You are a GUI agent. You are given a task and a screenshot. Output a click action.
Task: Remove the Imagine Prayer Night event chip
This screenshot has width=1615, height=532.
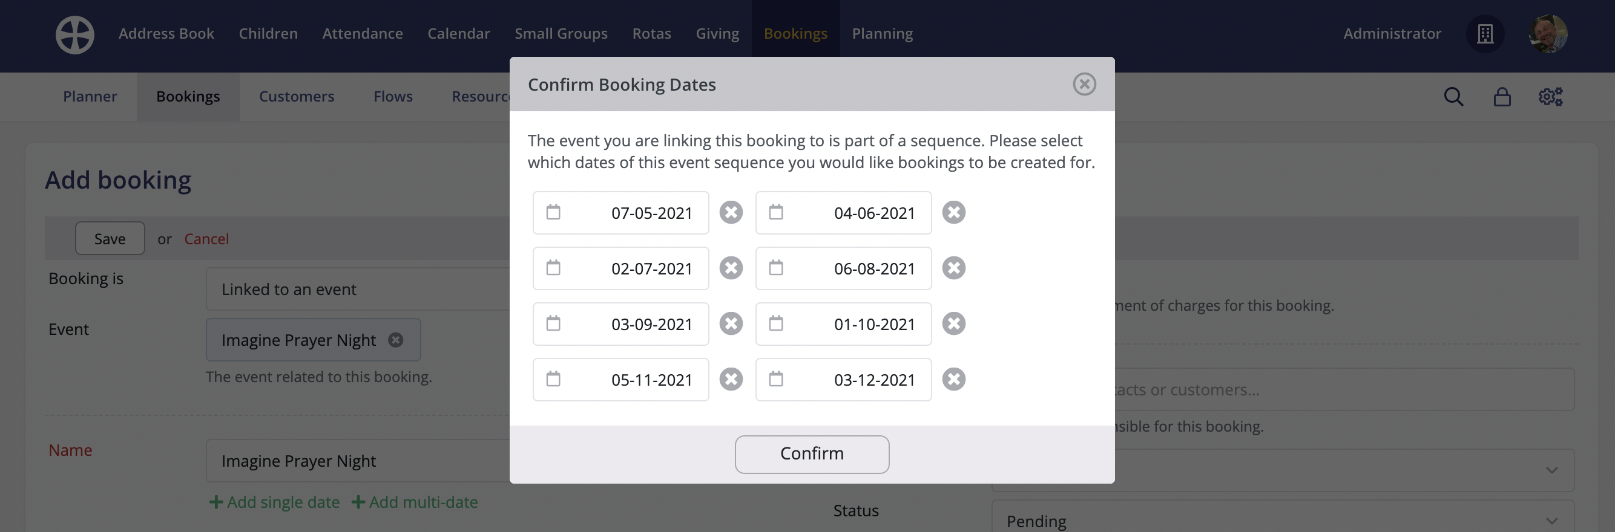[x=396, y=340]
